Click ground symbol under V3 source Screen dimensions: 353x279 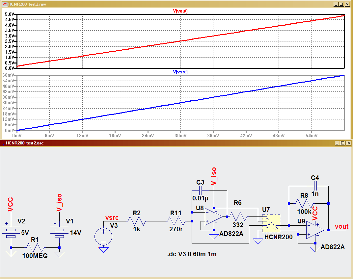click(x=103, y=250)
